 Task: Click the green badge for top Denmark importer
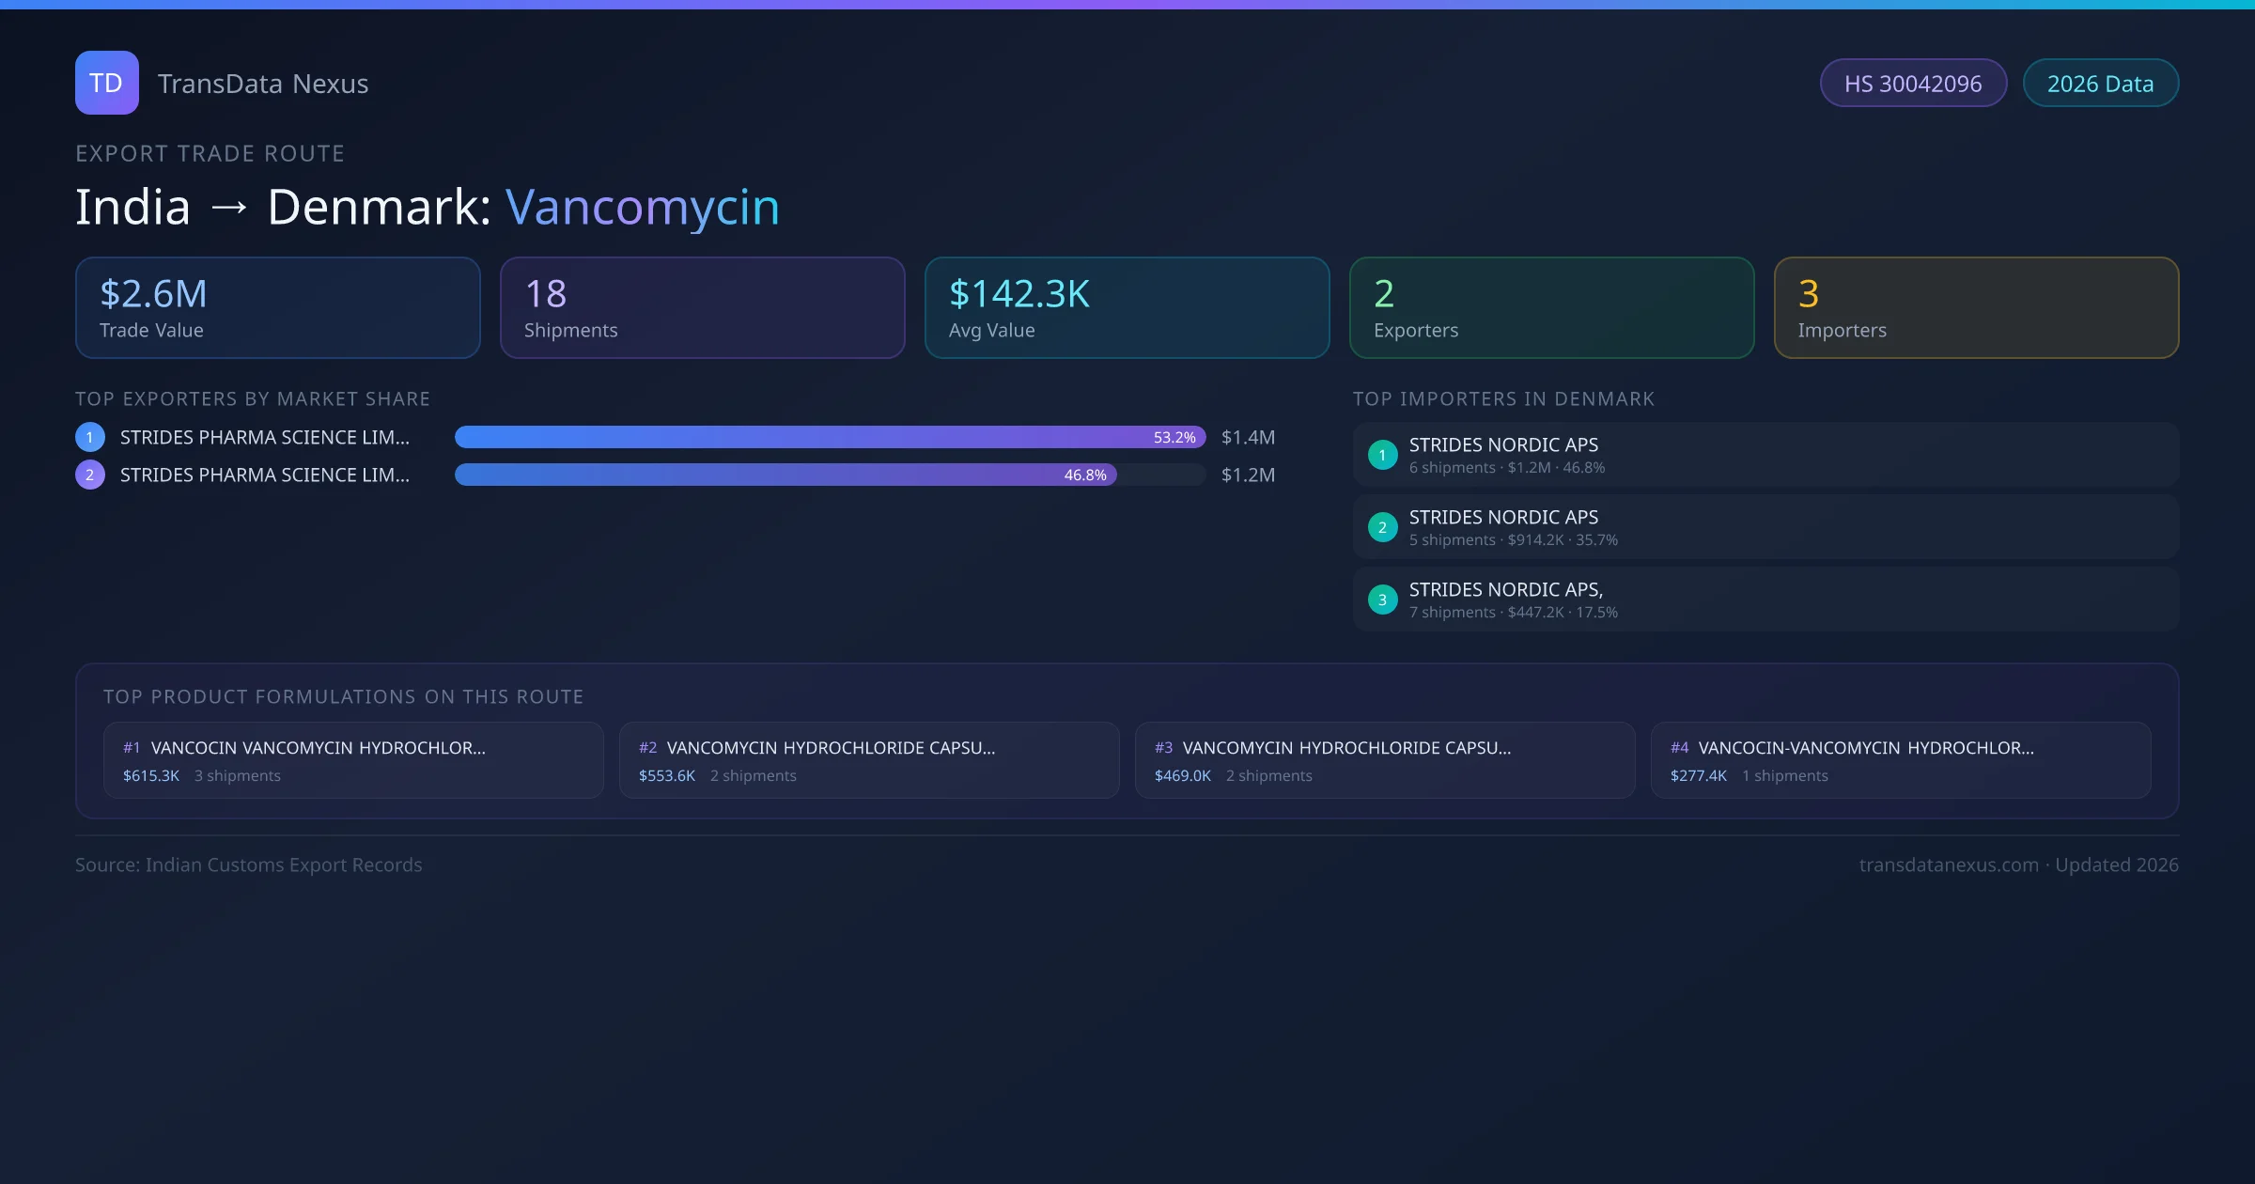1382,454
